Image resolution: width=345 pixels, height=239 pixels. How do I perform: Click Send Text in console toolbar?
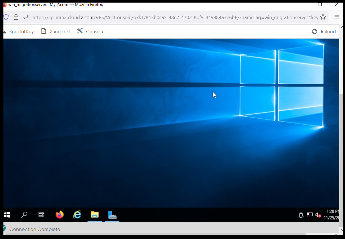pos(56,31)
